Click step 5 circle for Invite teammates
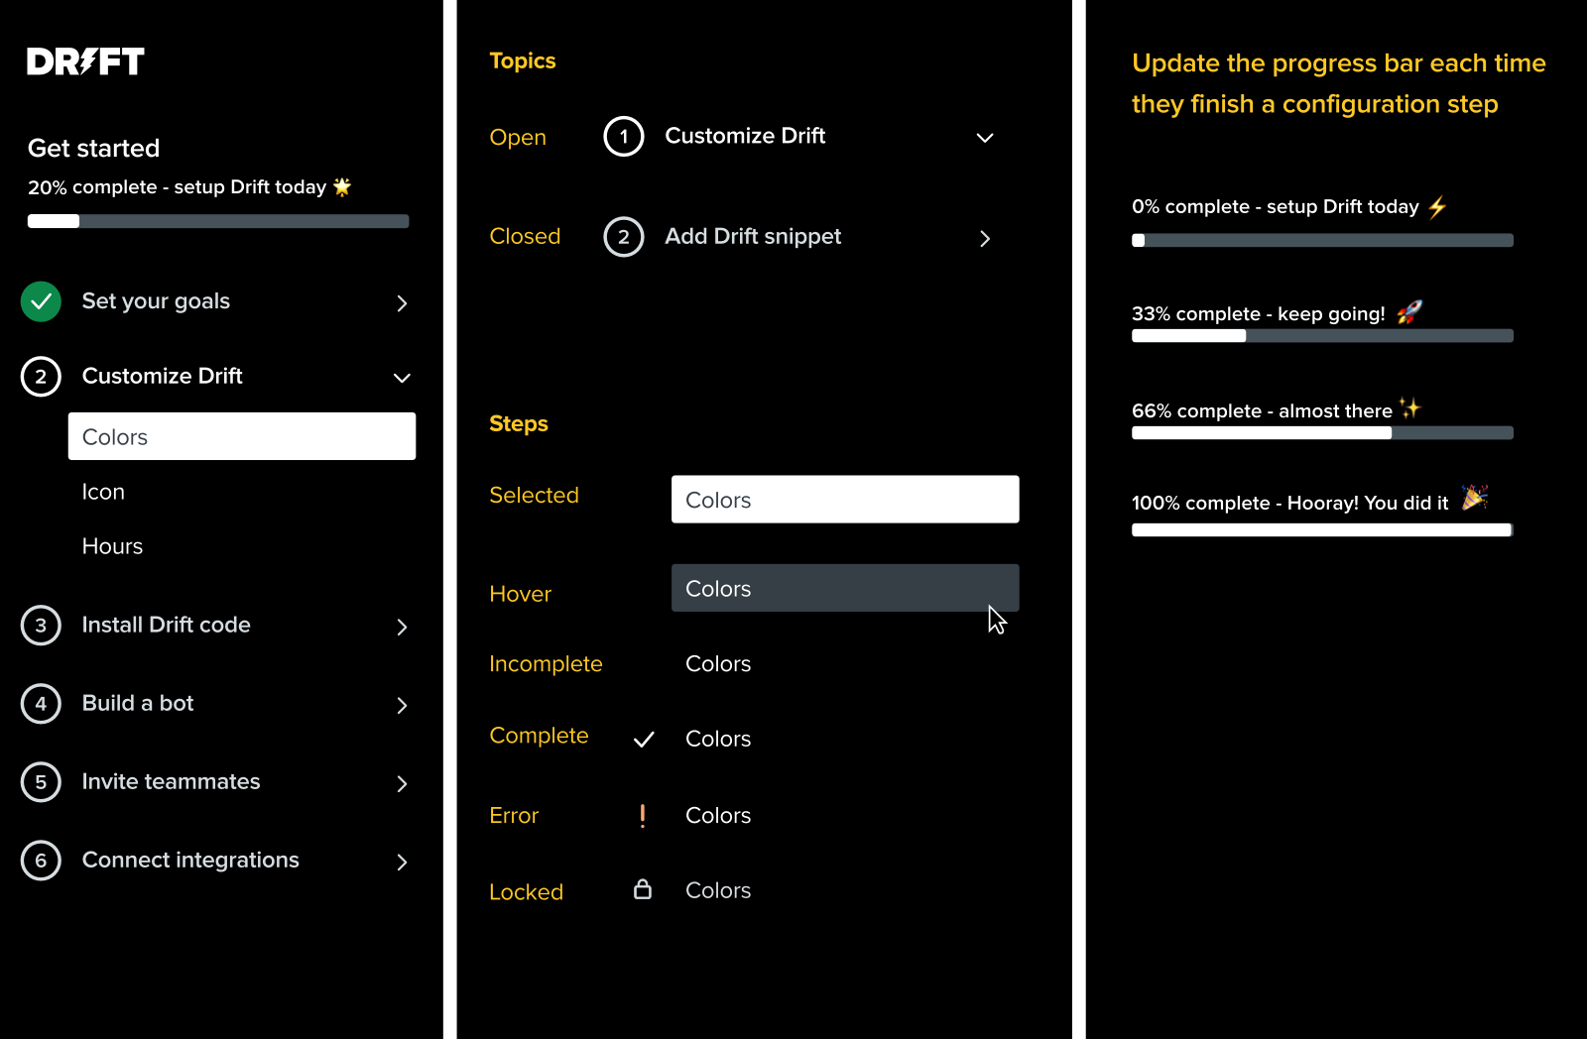The height and width of the screenshot is (1039, 1587). [x=41, y=782]
